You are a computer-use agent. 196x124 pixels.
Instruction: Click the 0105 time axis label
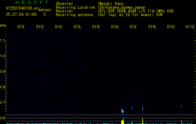[x=96, y=27]
